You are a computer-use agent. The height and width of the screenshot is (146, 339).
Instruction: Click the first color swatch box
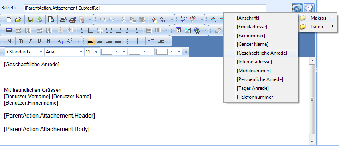click(x=107, y=52)
